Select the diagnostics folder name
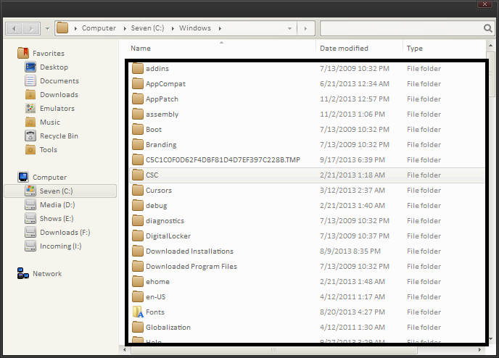This screenshot has height=358, width=499. pyautogui.click(x=165, y=220)
